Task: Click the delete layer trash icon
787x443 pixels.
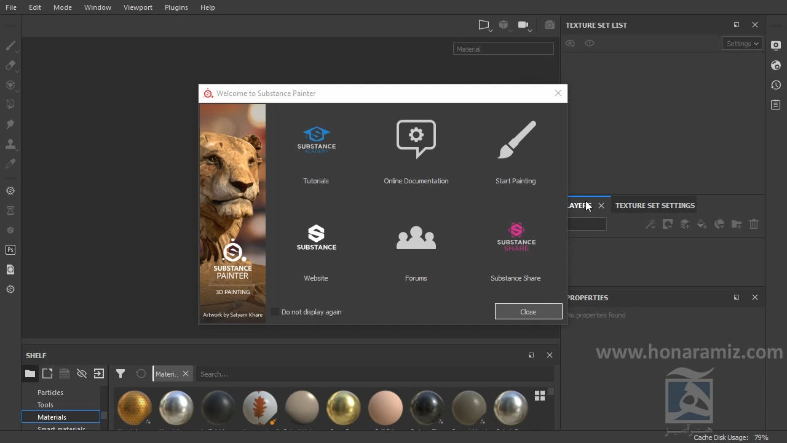Action: click(x=754, y=224)
